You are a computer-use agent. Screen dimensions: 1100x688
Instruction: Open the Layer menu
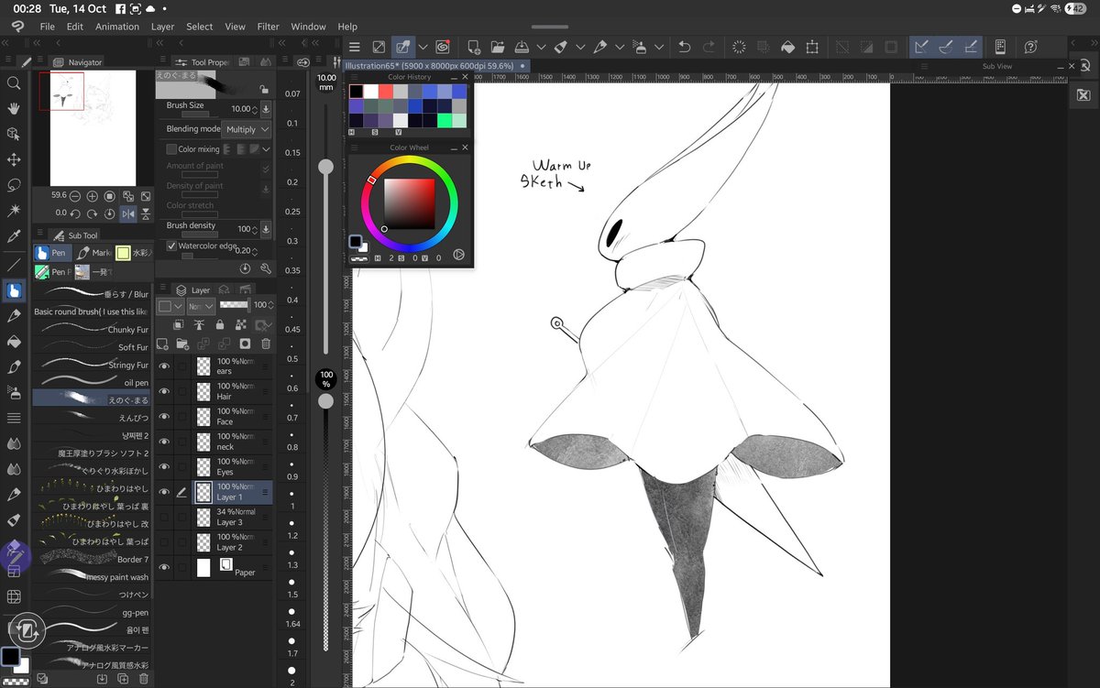coord(162,27)
